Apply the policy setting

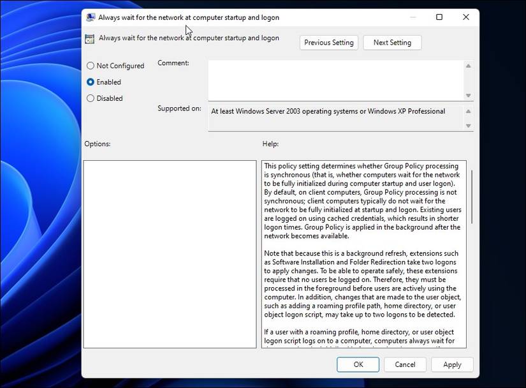click(x=452, y=364)
